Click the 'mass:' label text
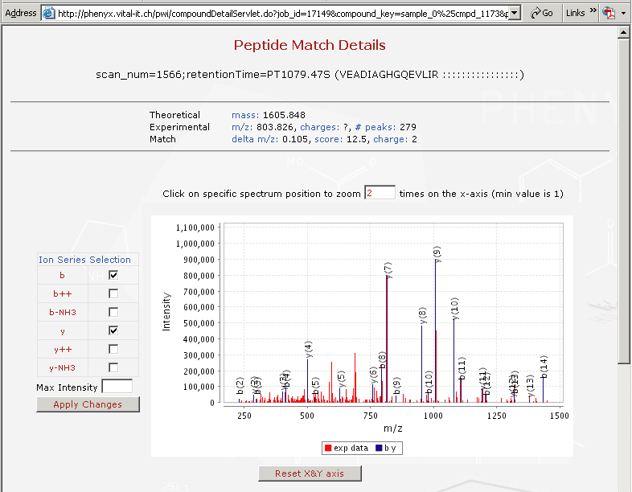The height and width of the screenshot is (492, 632). tap(245, 115)
